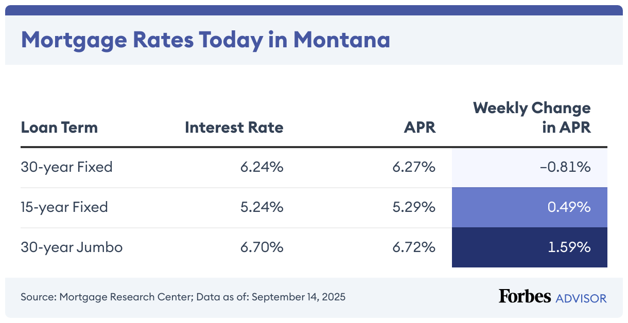This screenshot has height=323, width=628.
Task: Pick the medium blue cell showing 0.49%
Action: pyautogui.click(x=529, y=208)
